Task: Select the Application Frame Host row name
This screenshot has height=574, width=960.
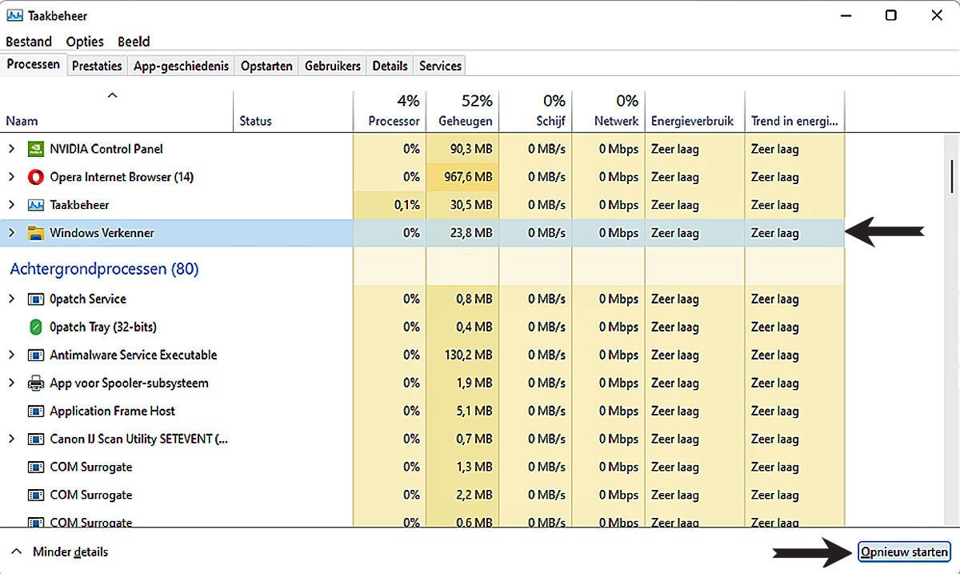Action: tap(112, 411)
